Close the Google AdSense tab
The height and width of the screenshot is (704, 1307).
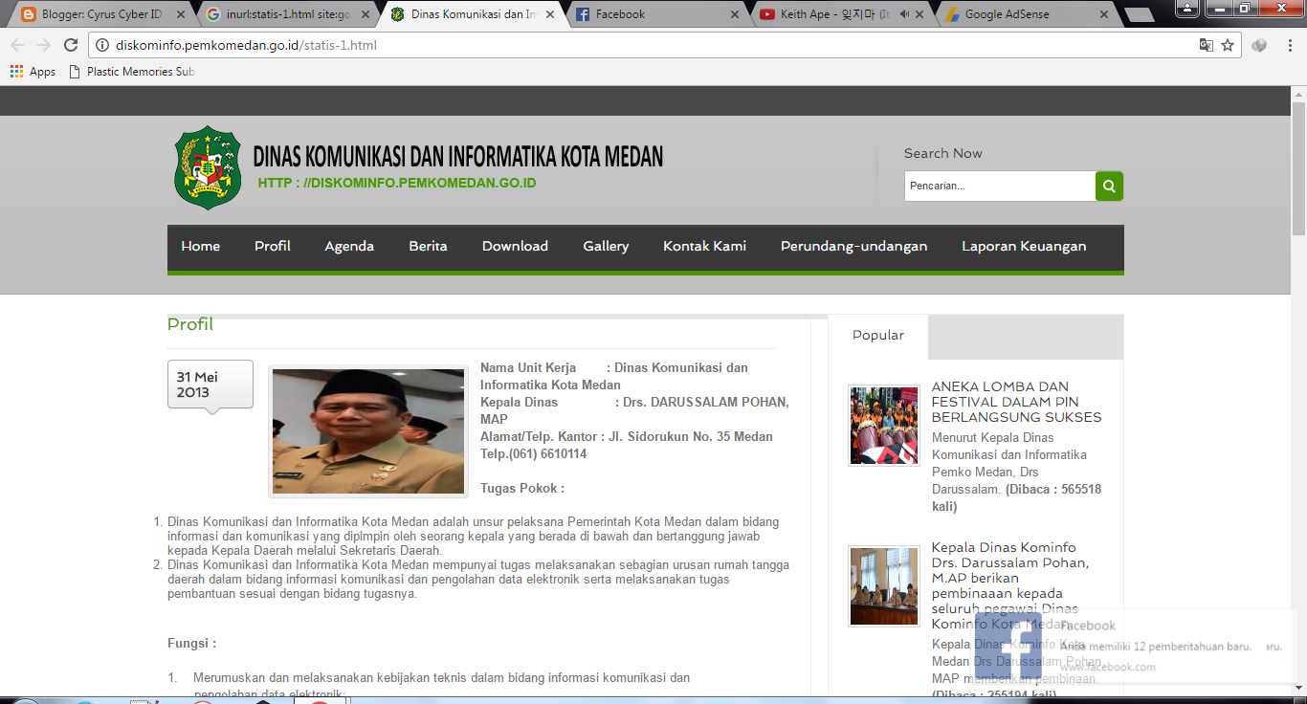click(x=1103, y=14)
